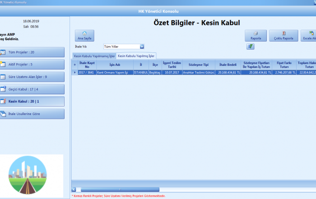Click the Excele Aktar export button

tap(308, 36)
